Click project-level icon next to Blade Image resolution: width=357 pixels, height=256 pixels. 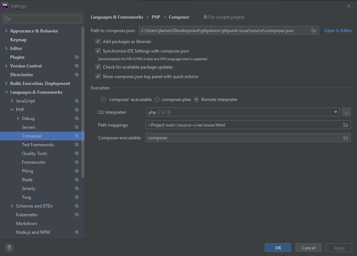(77, 180)
